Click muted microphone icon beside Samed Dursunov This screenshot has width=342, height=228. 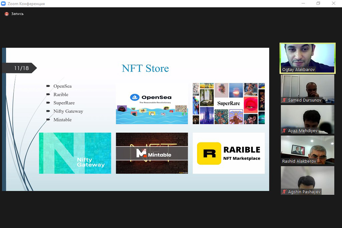(284, 100)
